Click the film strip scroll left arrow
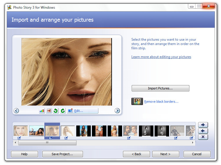 pos(15,143)
